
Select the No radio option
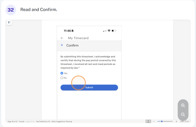(62, 78)
